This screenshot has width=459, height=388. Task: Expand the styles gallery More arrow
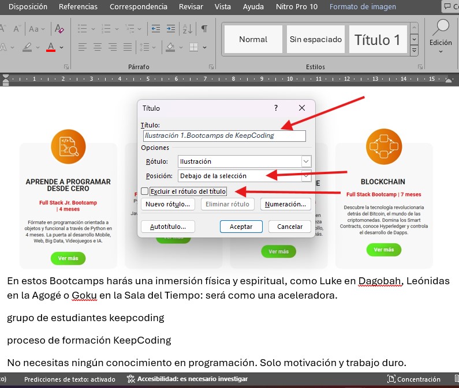pyautogui.click(x=414, y=50)
